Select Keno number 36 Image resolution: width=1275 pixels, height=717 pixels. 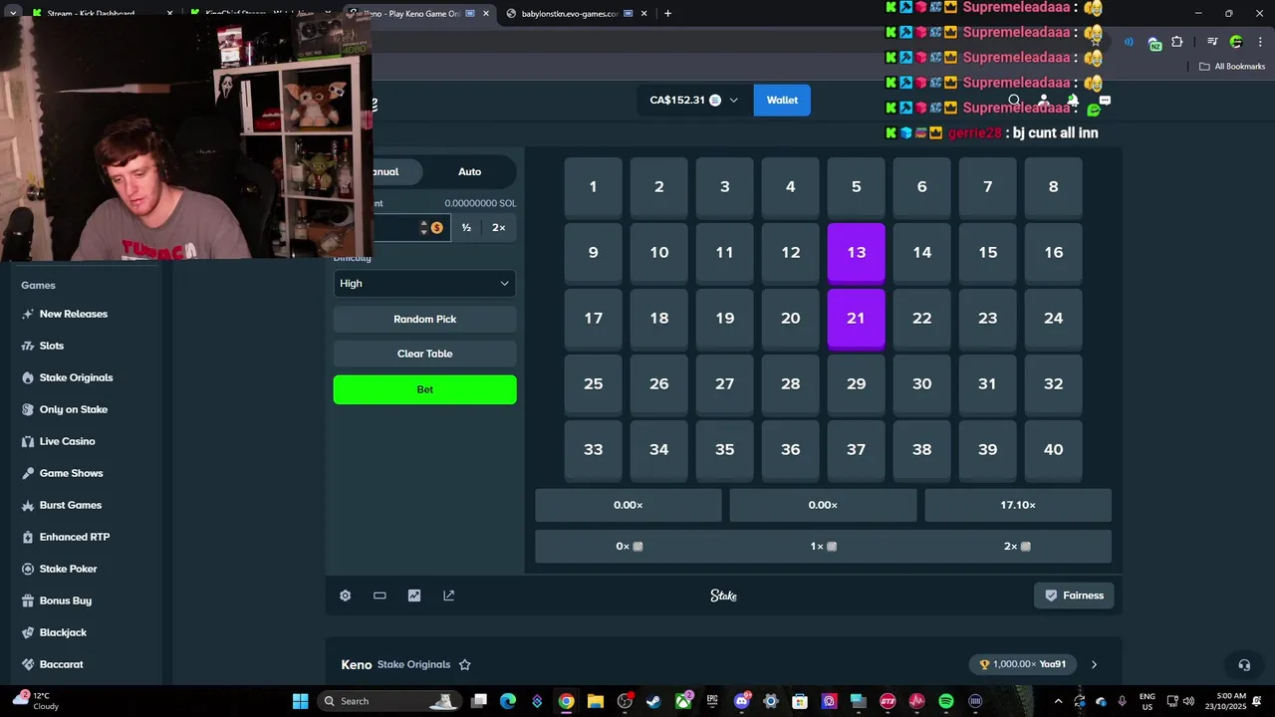pos(791,450)
